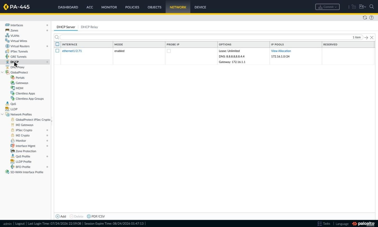Viewport: 378px width, 227px height.
Task: Open QoS Profile
Action: pyautogui.click(x=23, y=156)
